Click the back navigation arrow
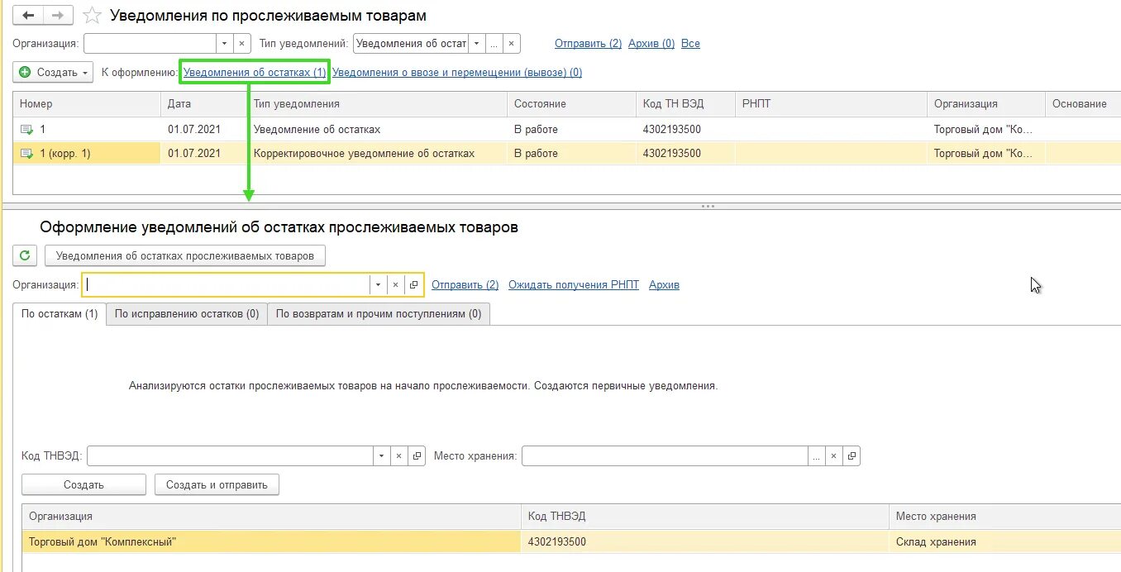 click(x=28, y=15)
